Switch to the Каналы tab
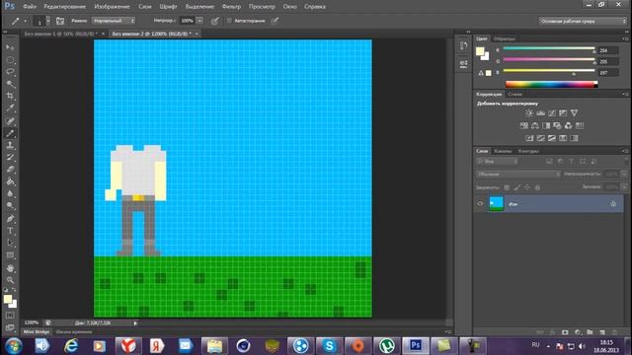 pos(503,151)
